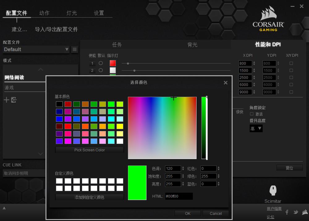309x221 pixels.
Task: Click the Corsair sails icon at bottom right
Action: click(x=305, y=212)
